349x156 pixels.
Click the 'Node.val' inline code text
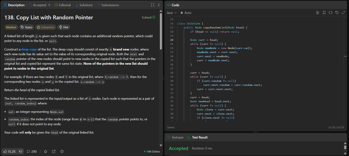(x=57, y=112)
